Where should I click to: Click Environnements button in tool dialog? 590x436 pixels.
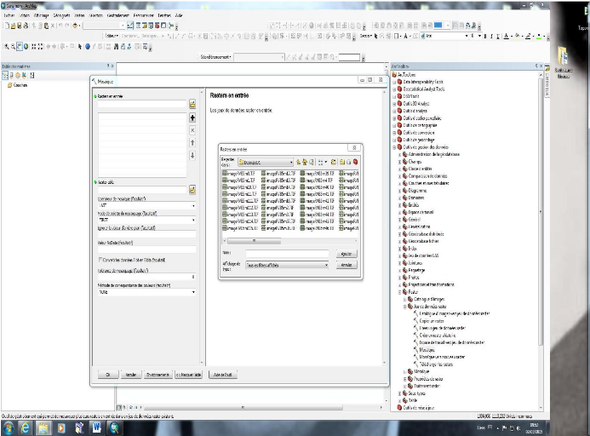(x=157, y=374)
